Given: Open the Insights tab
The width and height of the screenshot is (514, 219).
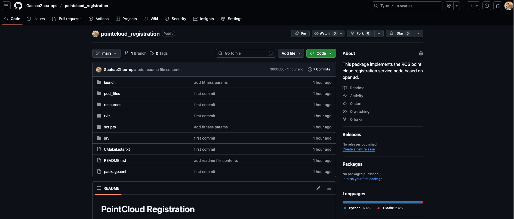Looking at the screenshot, I should click(x=204, y=19).
